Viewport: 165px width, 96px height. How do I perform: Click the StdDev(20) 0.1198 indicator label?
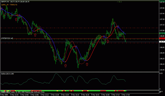click(x=7, y=74)
